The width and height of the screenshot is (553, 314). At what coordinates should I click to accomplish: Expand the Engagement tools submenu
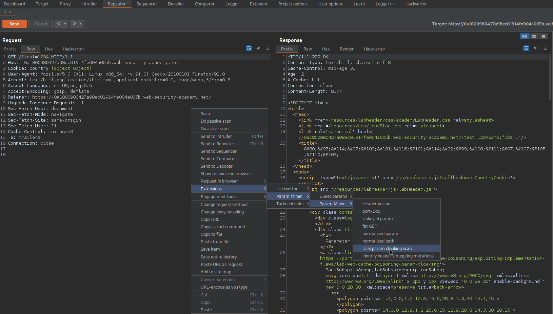click(x=230, y=197)
